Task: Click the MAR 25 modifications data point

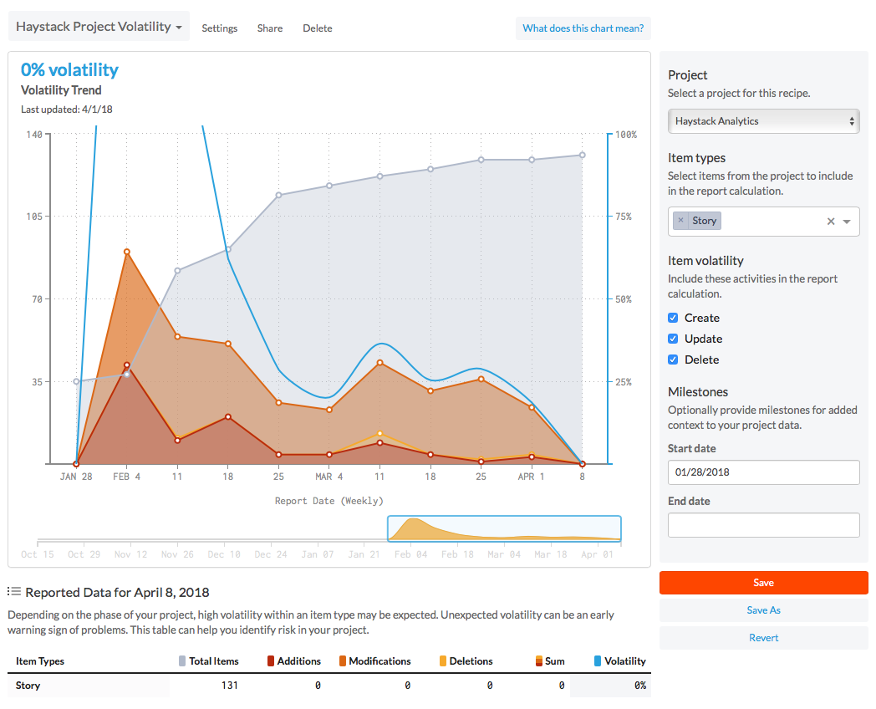Action: click(x=481, y=380)
